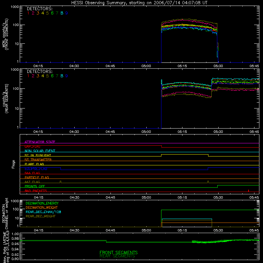Select green detector 6 in front segments legend
Image resolution: width=263 pixels, height=263 pixels.
52,13
